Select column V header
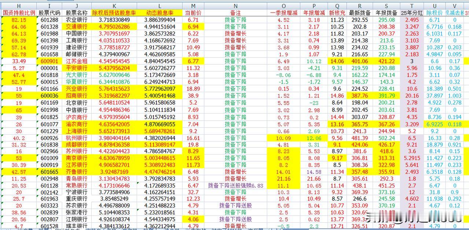Viewport: 469px width, 230px height. 454,6
